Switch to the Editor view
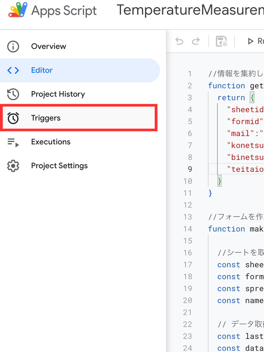 pos(42,70)
